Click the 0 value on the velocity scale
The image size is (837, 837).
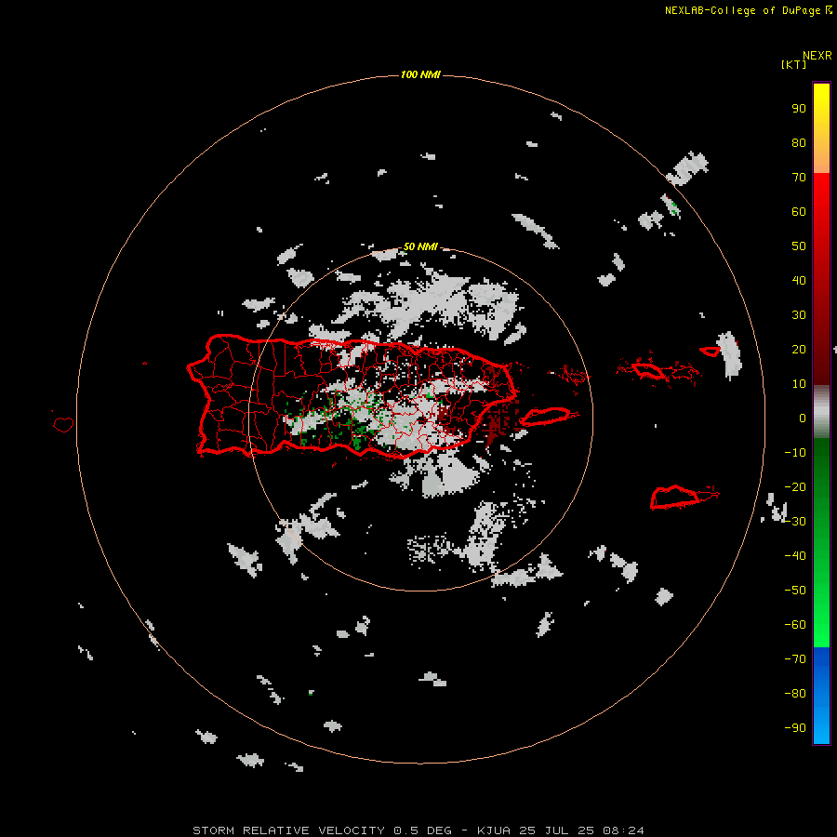tap(803, 418)
